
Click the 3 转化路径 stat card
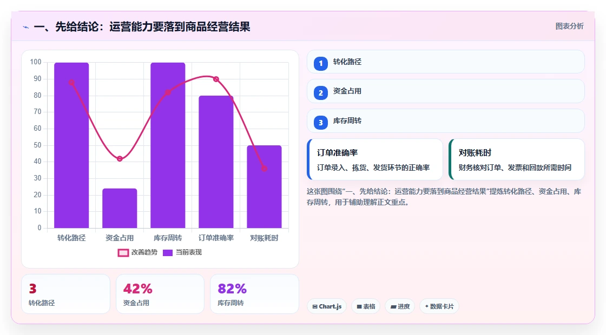click(65, 294)
